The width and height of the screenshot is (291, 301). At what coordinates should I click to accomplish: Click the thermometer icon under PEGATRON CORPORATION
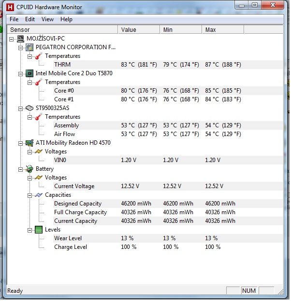coord(39,56)
